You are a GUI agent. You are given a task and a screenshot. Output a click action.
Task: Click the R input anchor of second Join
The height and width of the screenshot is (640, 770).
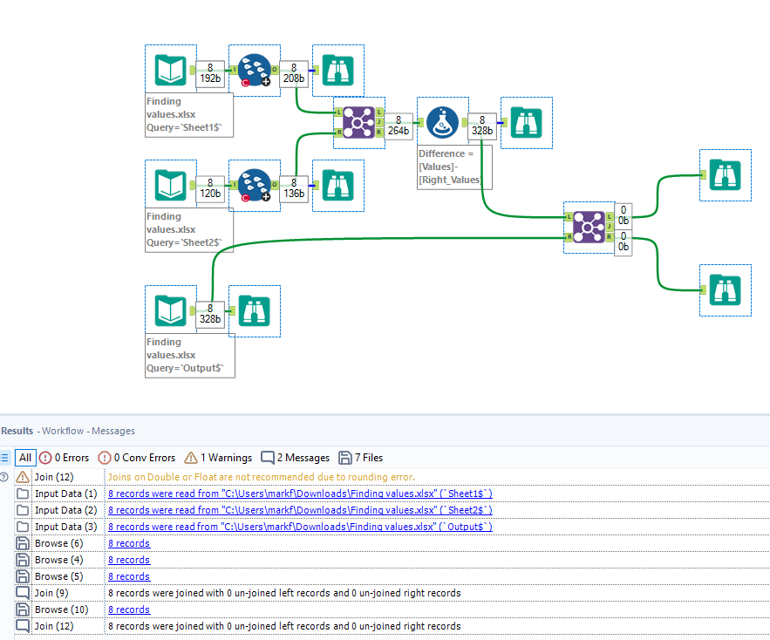point(569,237)
